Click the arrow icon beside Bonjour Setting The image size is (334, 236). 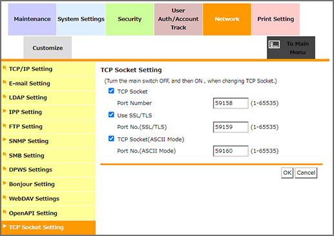coord(5,183)
